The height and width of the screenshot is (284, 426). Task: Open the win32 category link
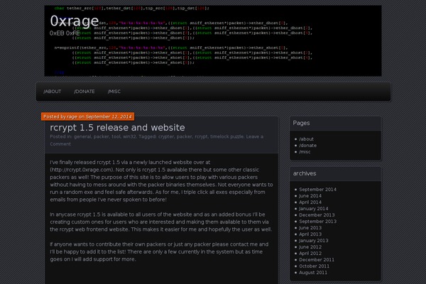click(x=129, y=137)
